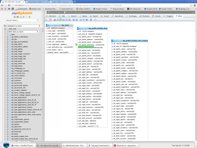Open the documentation blue question icon in sidebar
197x148 pixels.
coord(23,17)
